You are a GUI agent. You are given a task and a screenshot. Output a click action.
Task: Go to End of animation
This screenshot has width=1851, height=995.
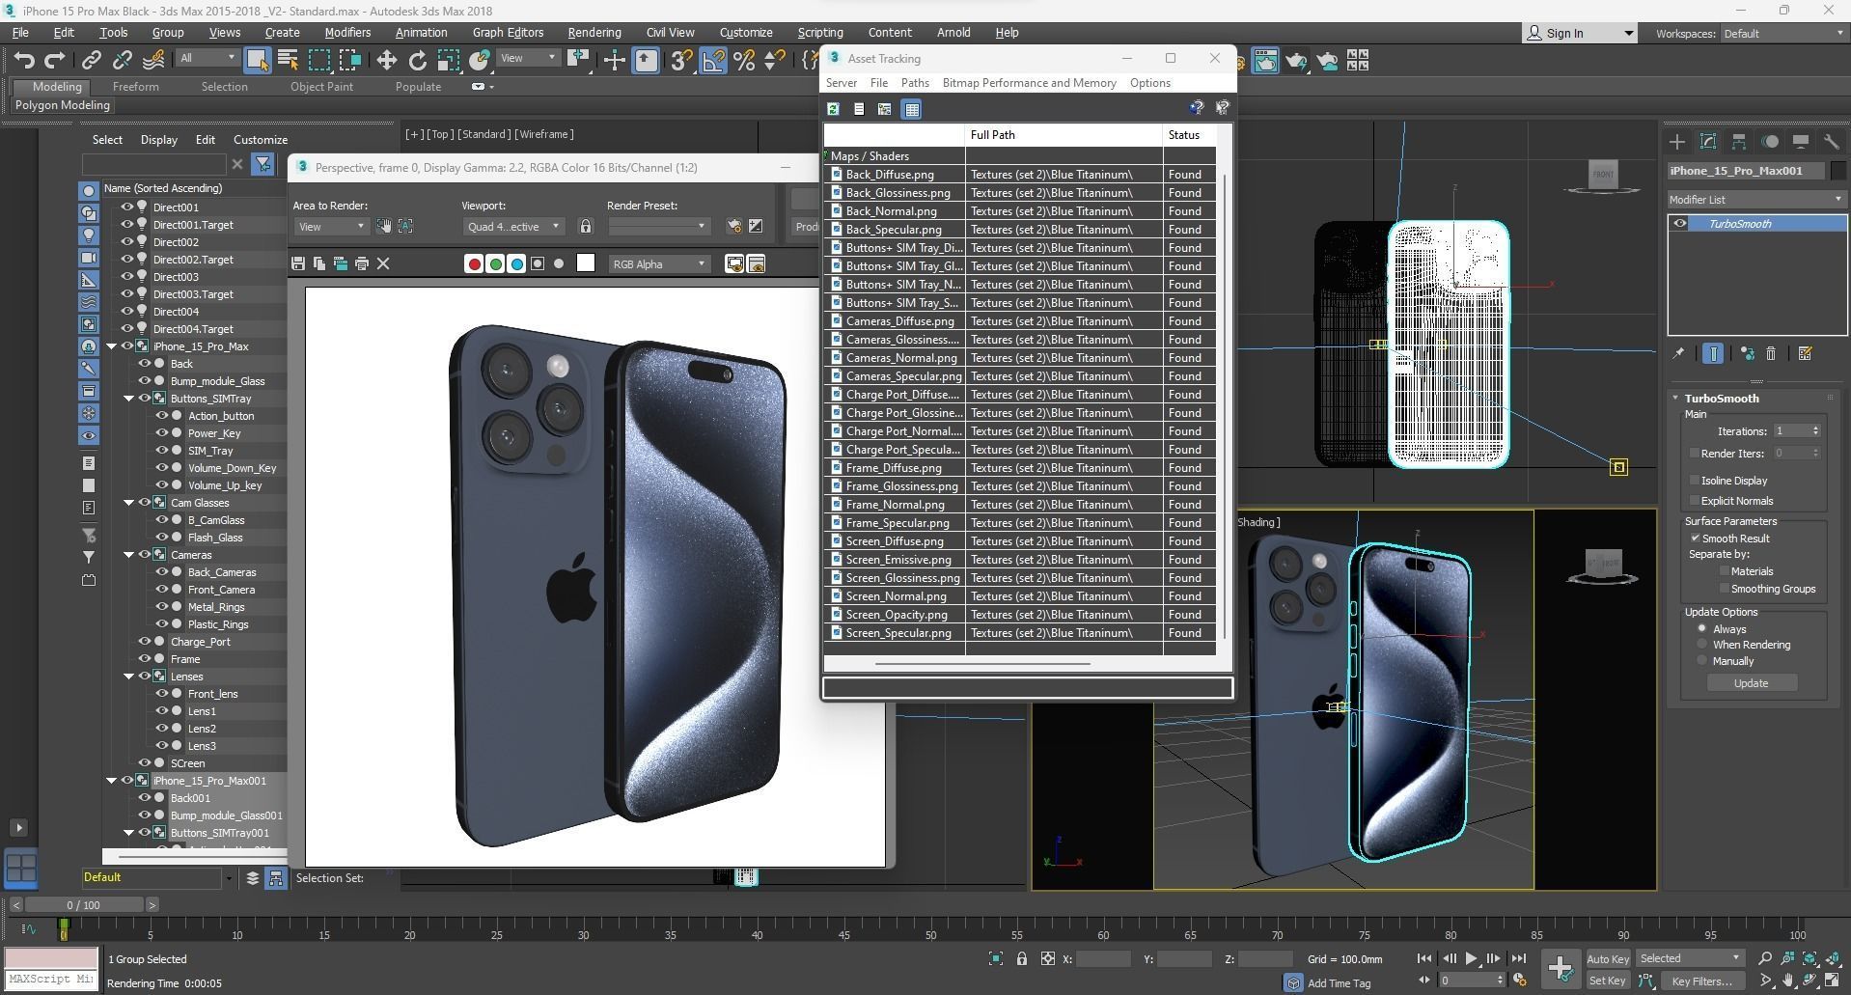click(1518, 958)
